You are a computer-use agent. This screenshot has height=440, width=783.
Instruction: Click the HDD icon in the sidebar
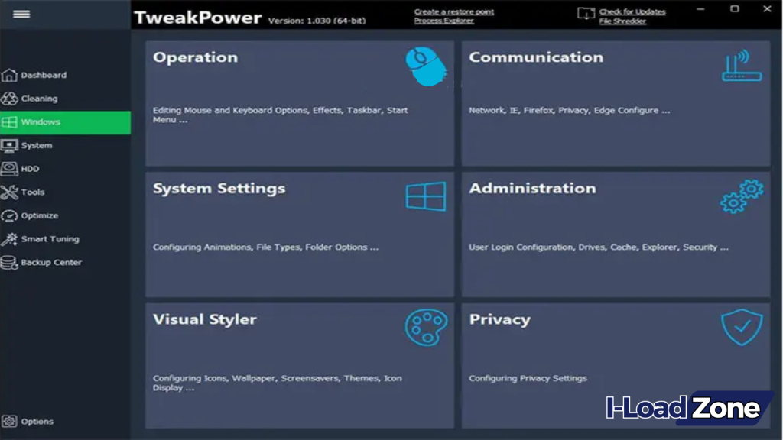click(x=11, y=168)
